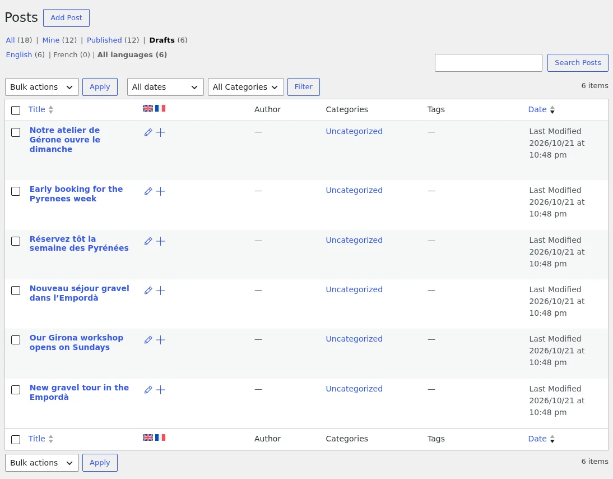The height and width of the screenshot is (479, 613).
Task: Click plus icon for Réservez tôt post
Action: pos(160,241)
